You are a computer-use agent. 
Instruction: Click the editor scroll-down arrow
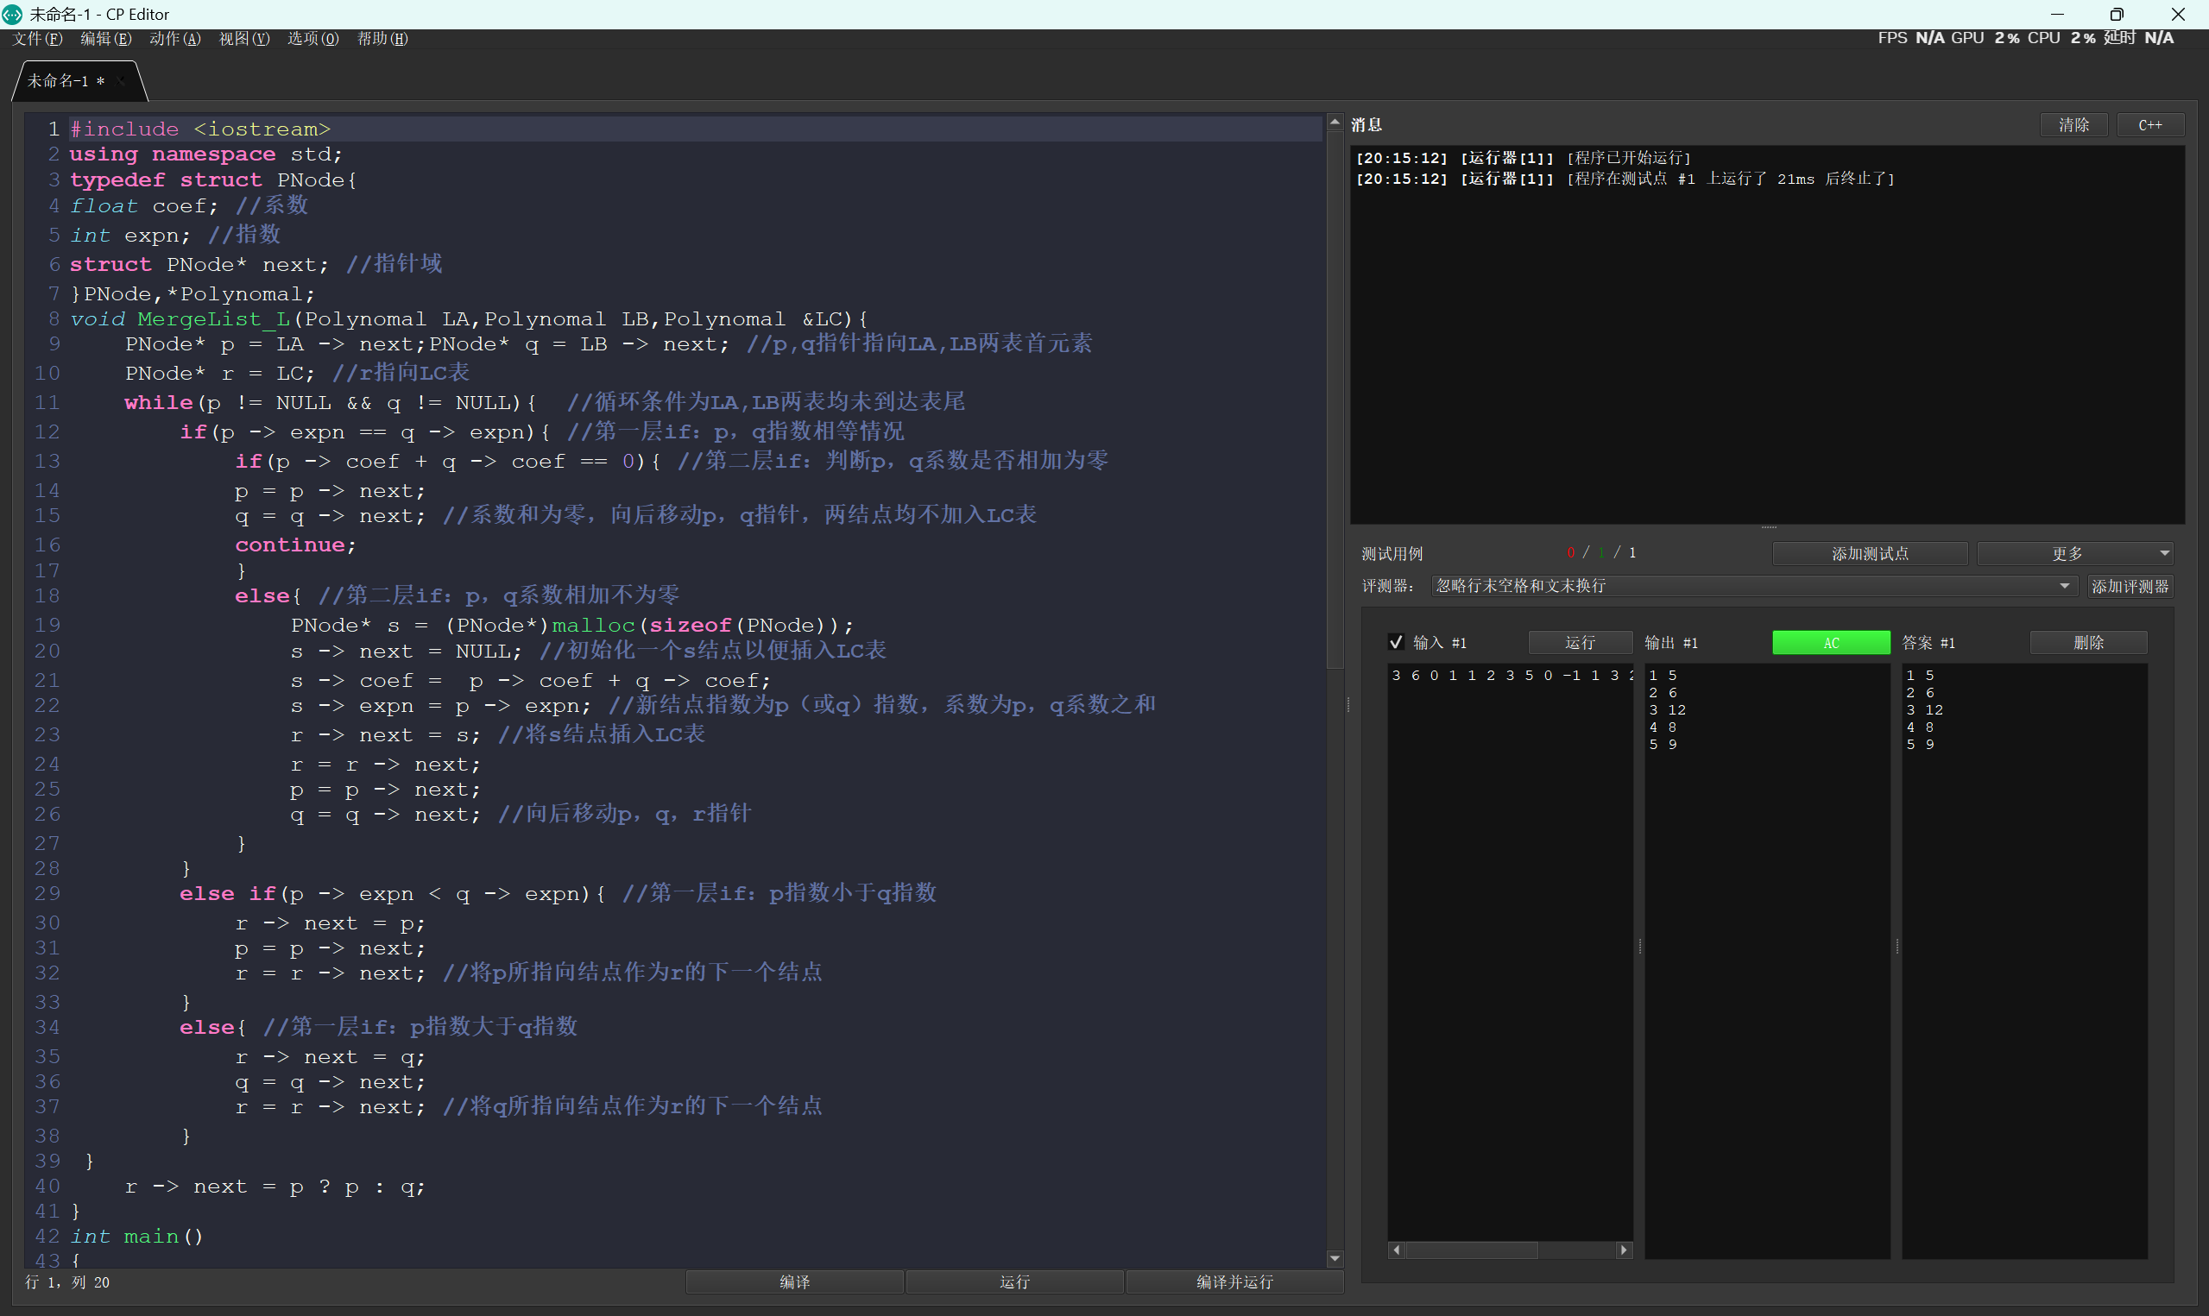coord(1335,1258)
